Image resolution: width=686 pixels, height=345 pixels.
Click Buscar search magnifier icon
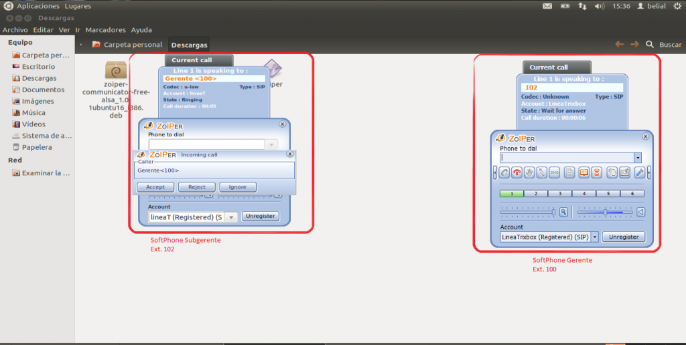click(650, 45)
